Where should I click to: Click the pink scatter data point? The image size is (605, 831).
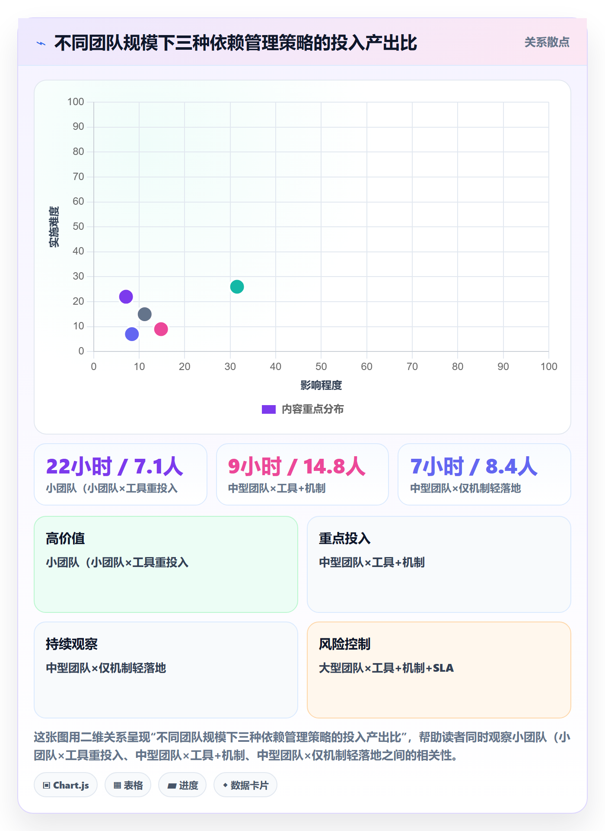tap(161, 329)
